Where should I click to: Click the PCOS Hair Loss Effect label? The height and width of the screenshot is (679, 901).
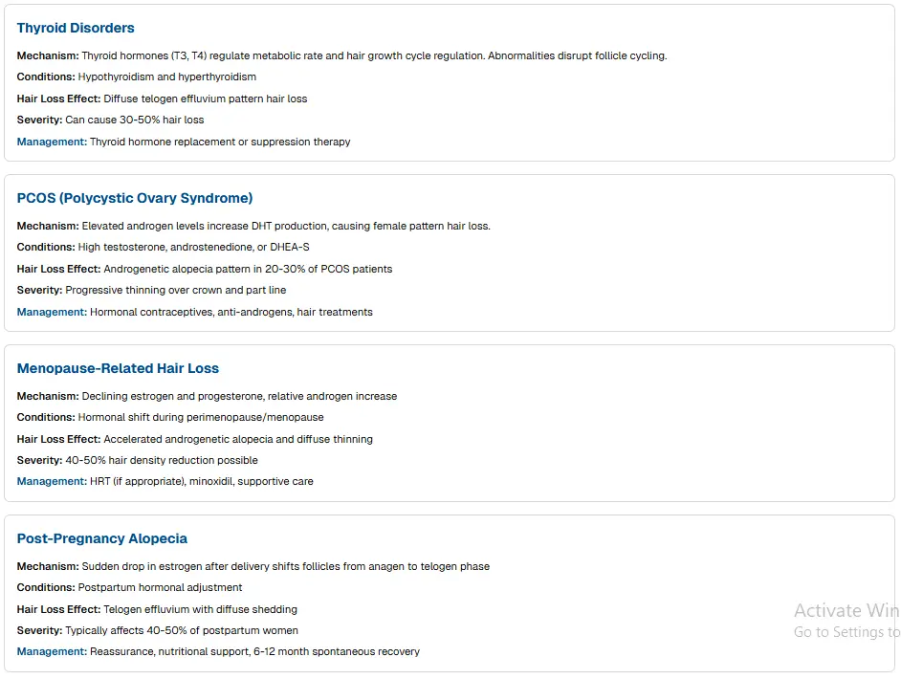click(58, 270)
